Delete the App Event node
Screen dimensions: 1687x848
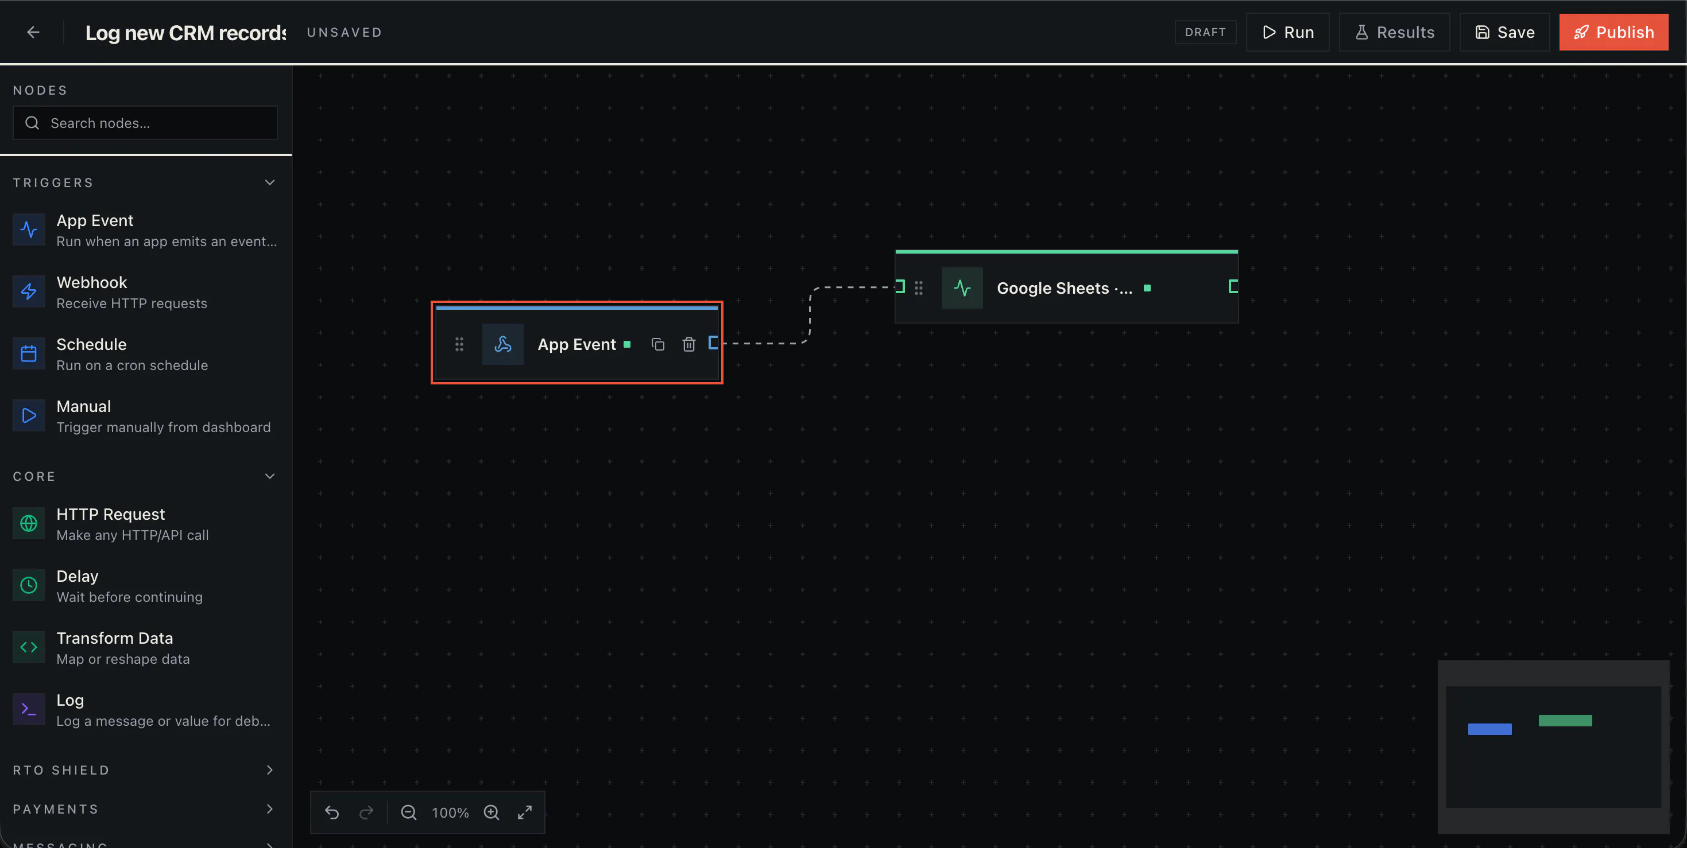coord(688,344)
